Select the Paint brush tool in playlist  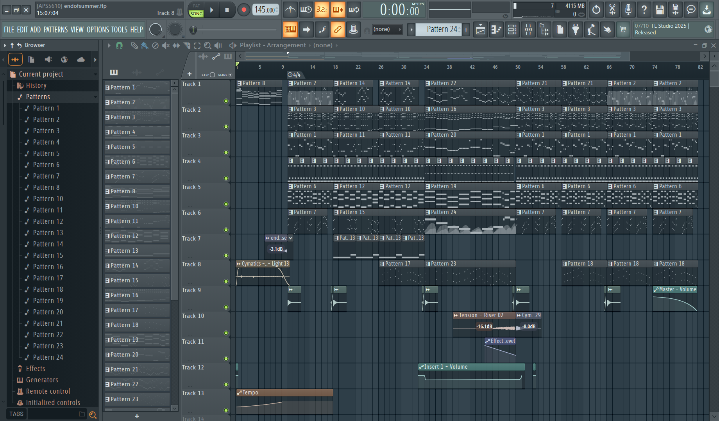coord(145,46)
